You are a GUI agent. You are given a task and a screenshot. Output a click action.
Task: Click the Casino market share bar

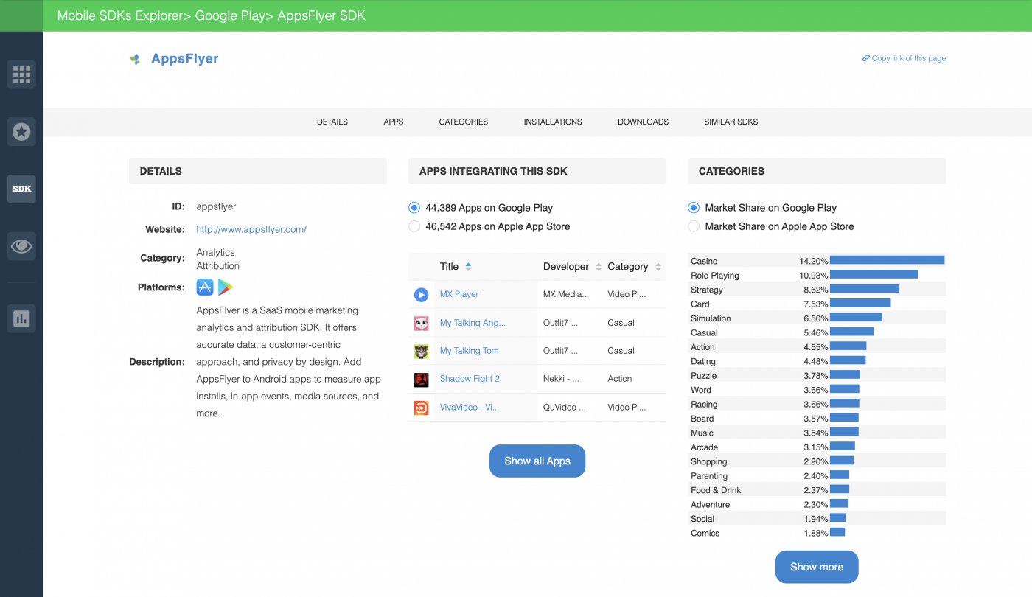[x=886, y=259]
